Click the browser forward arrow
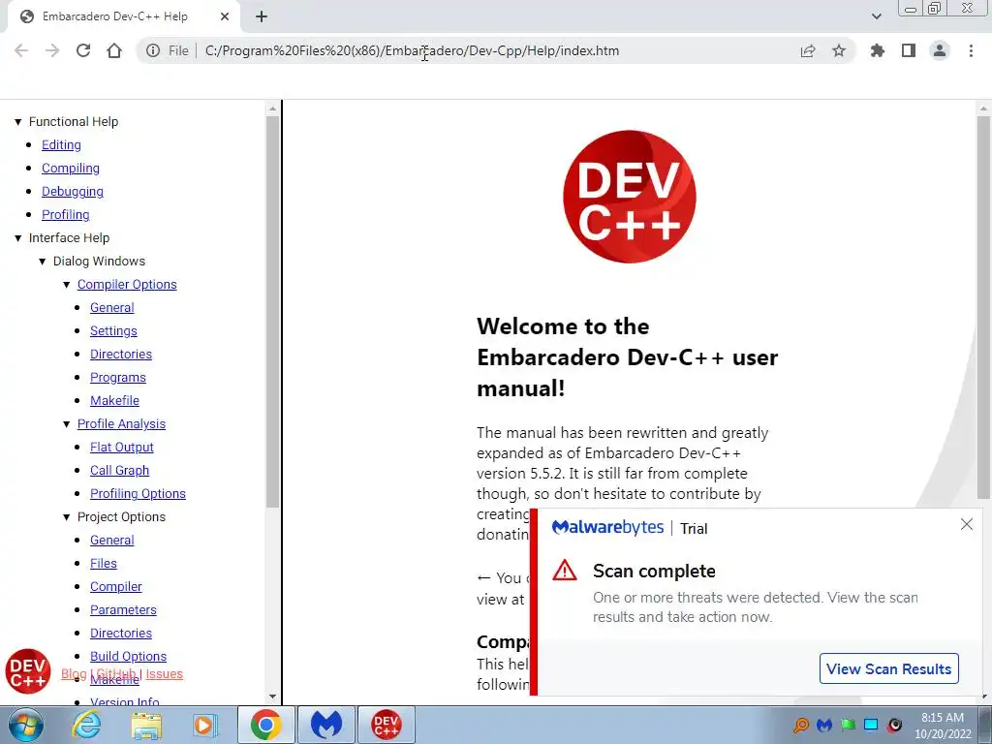The height and width of the screenshot is (744, 992). click(x=52, y=50)
